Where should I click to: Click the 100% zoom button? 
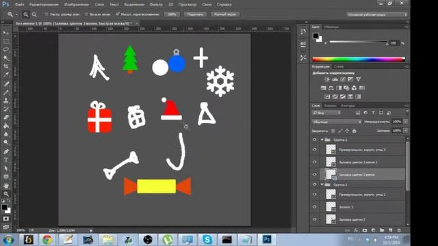click(172, 14)
